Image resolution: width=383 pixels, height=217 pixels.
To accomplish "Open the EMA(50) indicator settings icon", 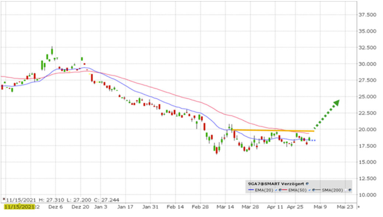I will (x=313, y=190).
